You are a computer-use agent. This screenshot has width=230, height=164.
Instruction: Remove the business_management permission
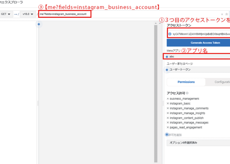point(168,99)
